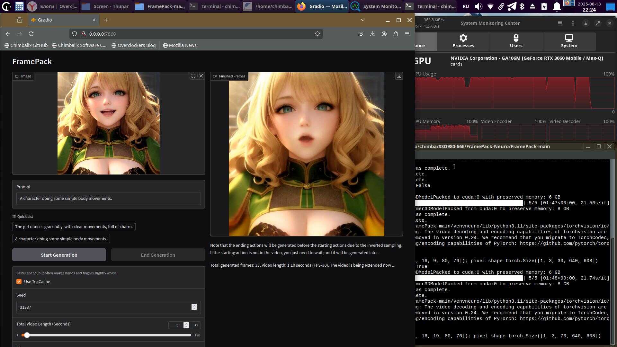Click into the Prompt text field
This screenshot has width=617, height=347.
(x=108, y=199)
